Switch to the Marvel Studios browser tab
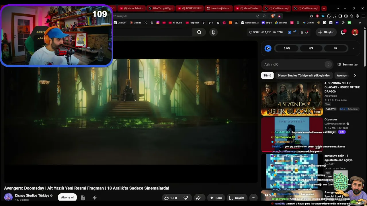The image size is (367, 206). pyautogui.click(x=247, y=8)
